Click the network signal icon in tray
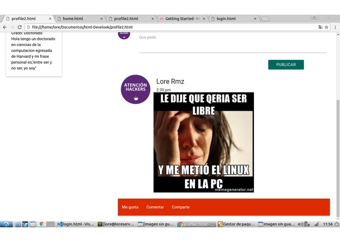Viewport: 340px width, 242px height. (317, 224)
